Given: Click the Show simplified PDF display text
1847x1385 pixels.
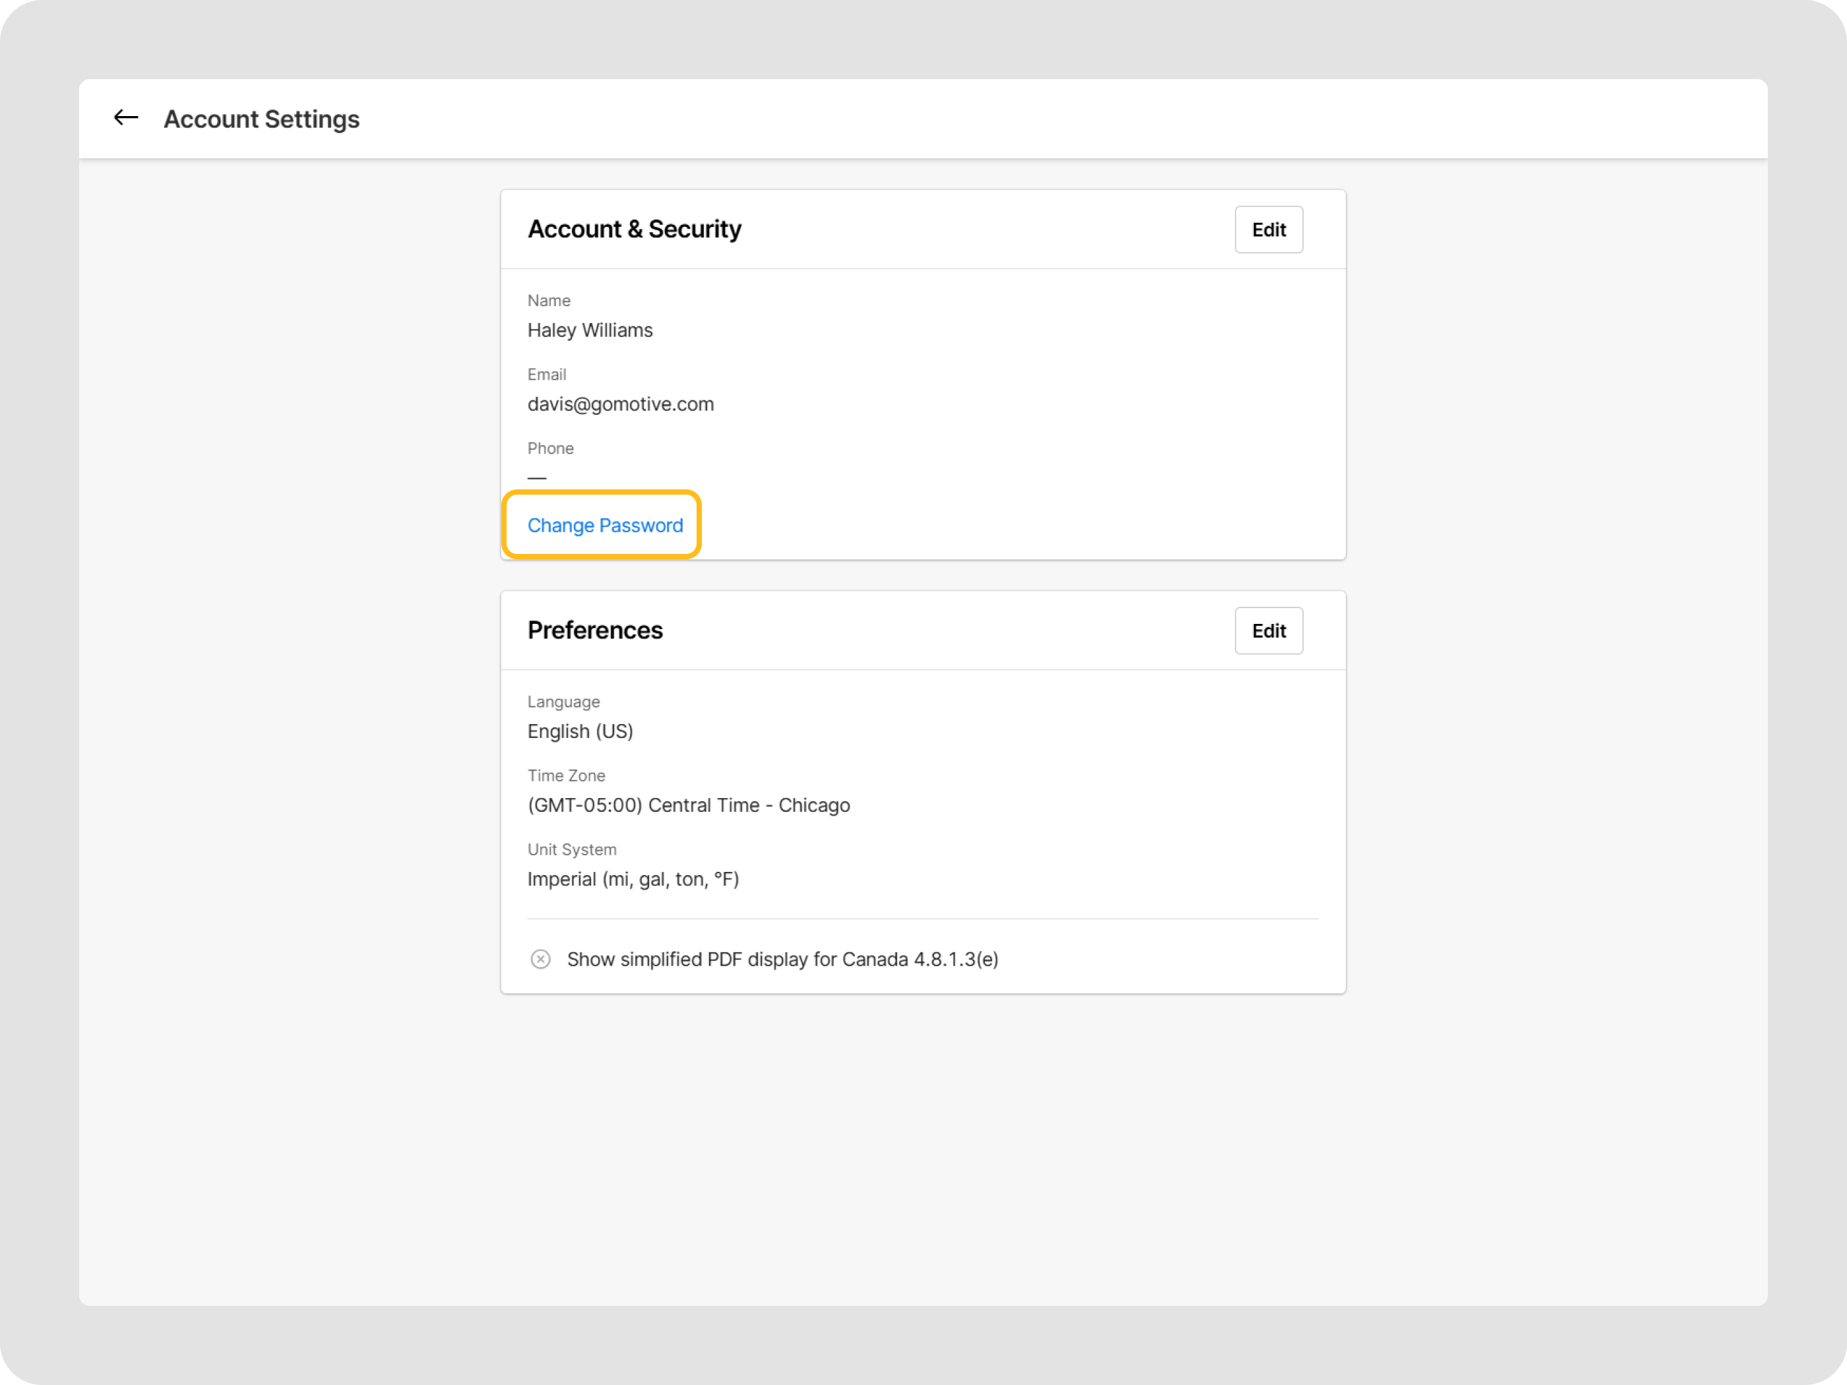Looking at the screenshot, I should point(782,959).
